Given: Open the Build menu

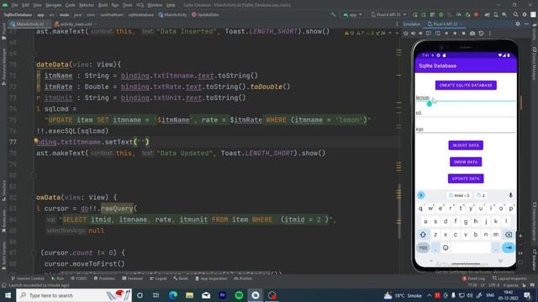Looking at the screenshot, I should [x=103, y=5].
